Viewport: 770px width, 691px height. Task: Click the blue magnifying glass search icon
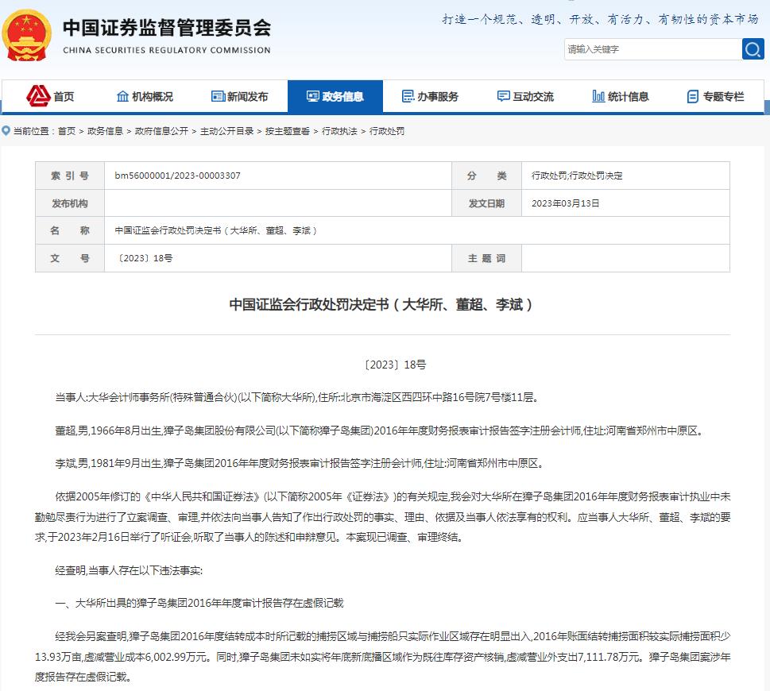coord(752,49)
